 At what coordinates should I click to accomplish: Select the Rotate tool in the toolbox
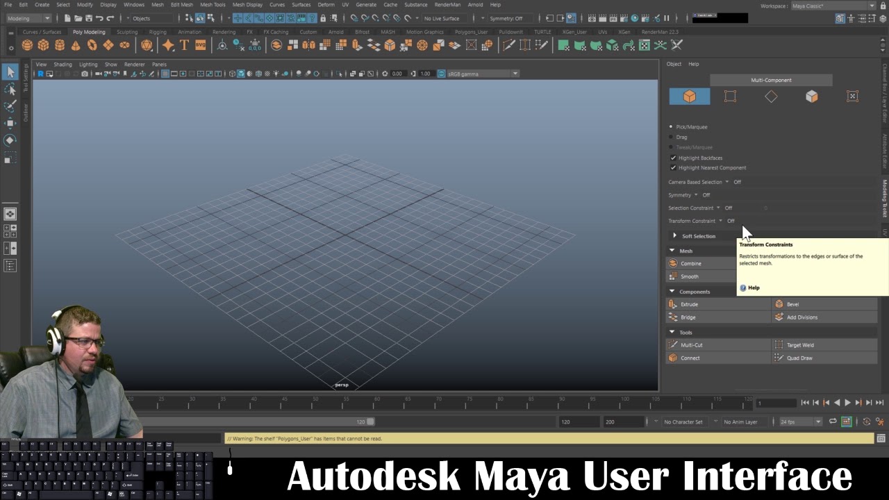coord(10,140)
